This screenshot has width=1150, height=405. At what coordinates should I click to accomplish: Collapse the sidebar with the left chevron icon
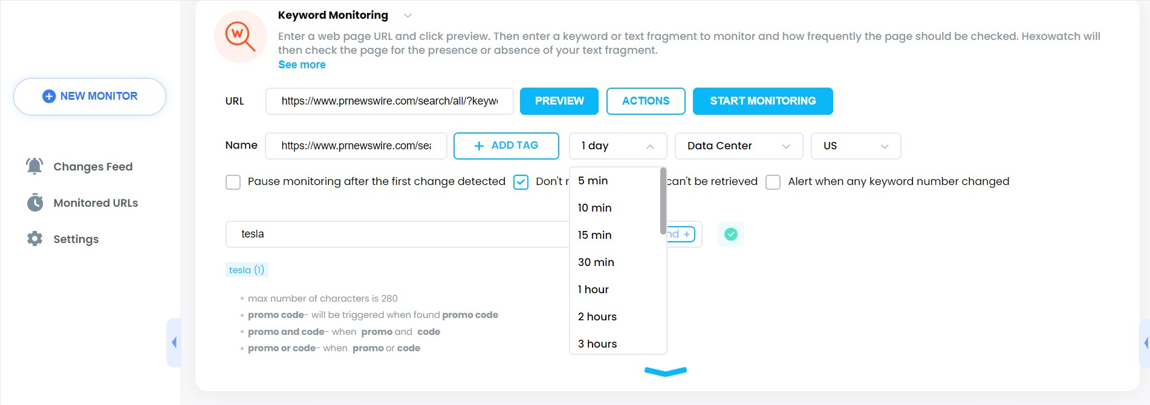[174, 342]
